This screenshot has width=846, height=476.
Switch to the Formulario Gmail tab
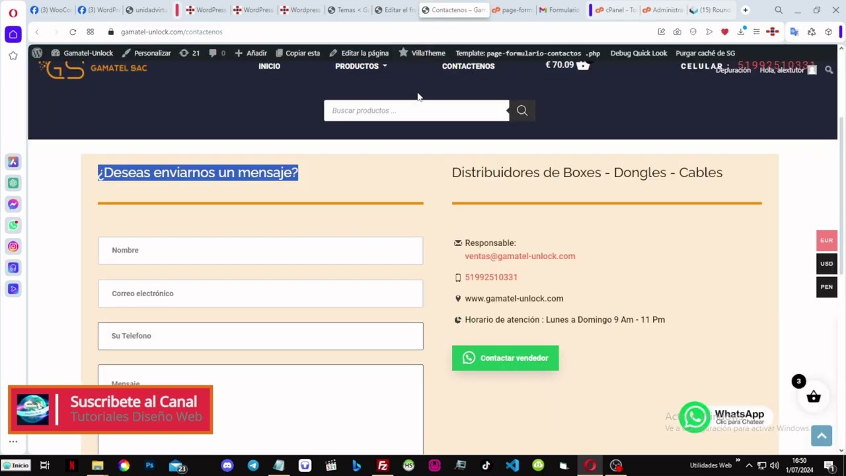pyautogui.click(x=558, y=10)
